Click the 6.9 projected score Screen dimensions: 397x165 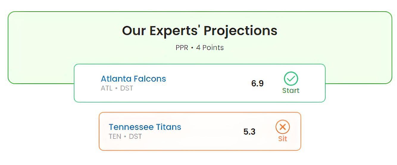click(257, 83)
